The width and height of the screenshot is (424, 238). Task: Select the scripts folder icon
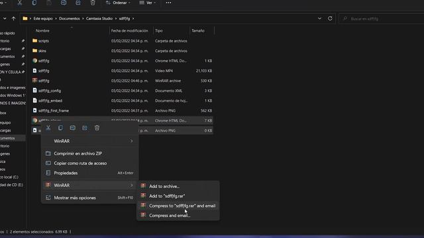tap(35, 41)
